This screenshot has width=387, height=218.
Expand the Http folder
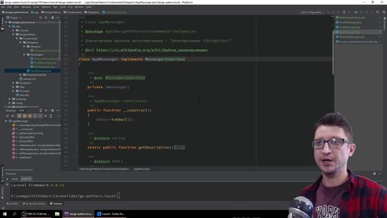point(13,87)
